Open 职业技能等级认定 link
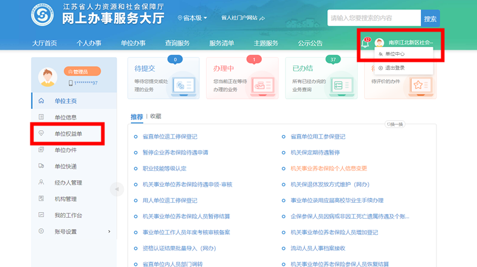477x267 pixels. pos(165,168)
